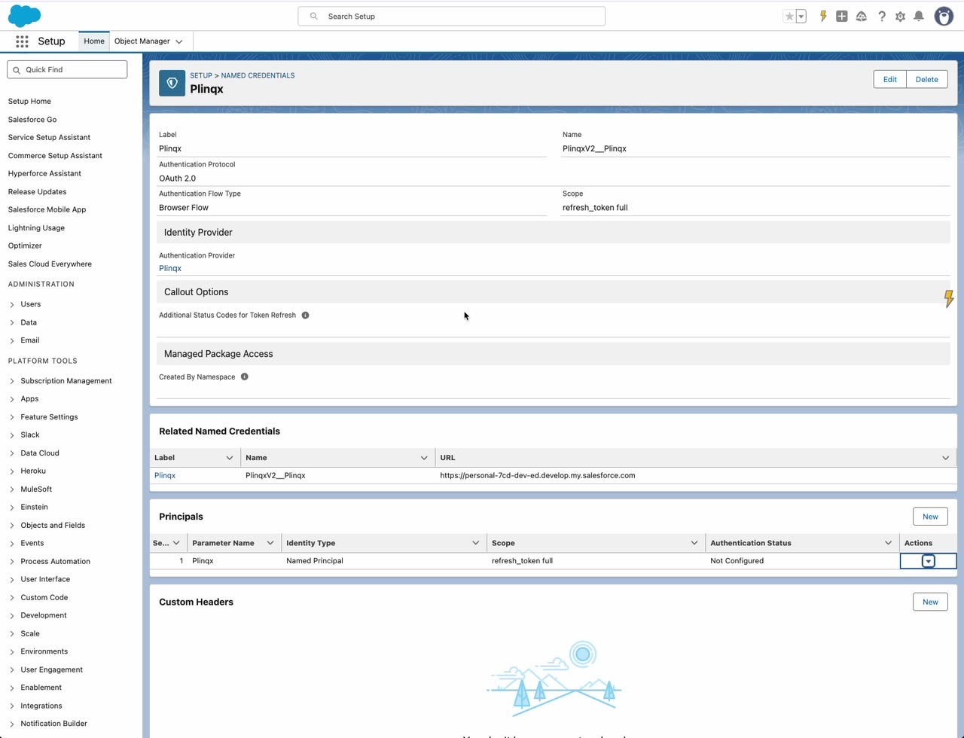Add a new custom header with New
The height and width of the screenshot is (738, 964).
click(930, 602)
